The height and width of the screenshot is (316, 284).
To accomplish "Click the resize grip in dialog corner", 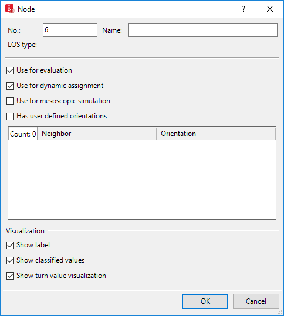I will (280, 312).
